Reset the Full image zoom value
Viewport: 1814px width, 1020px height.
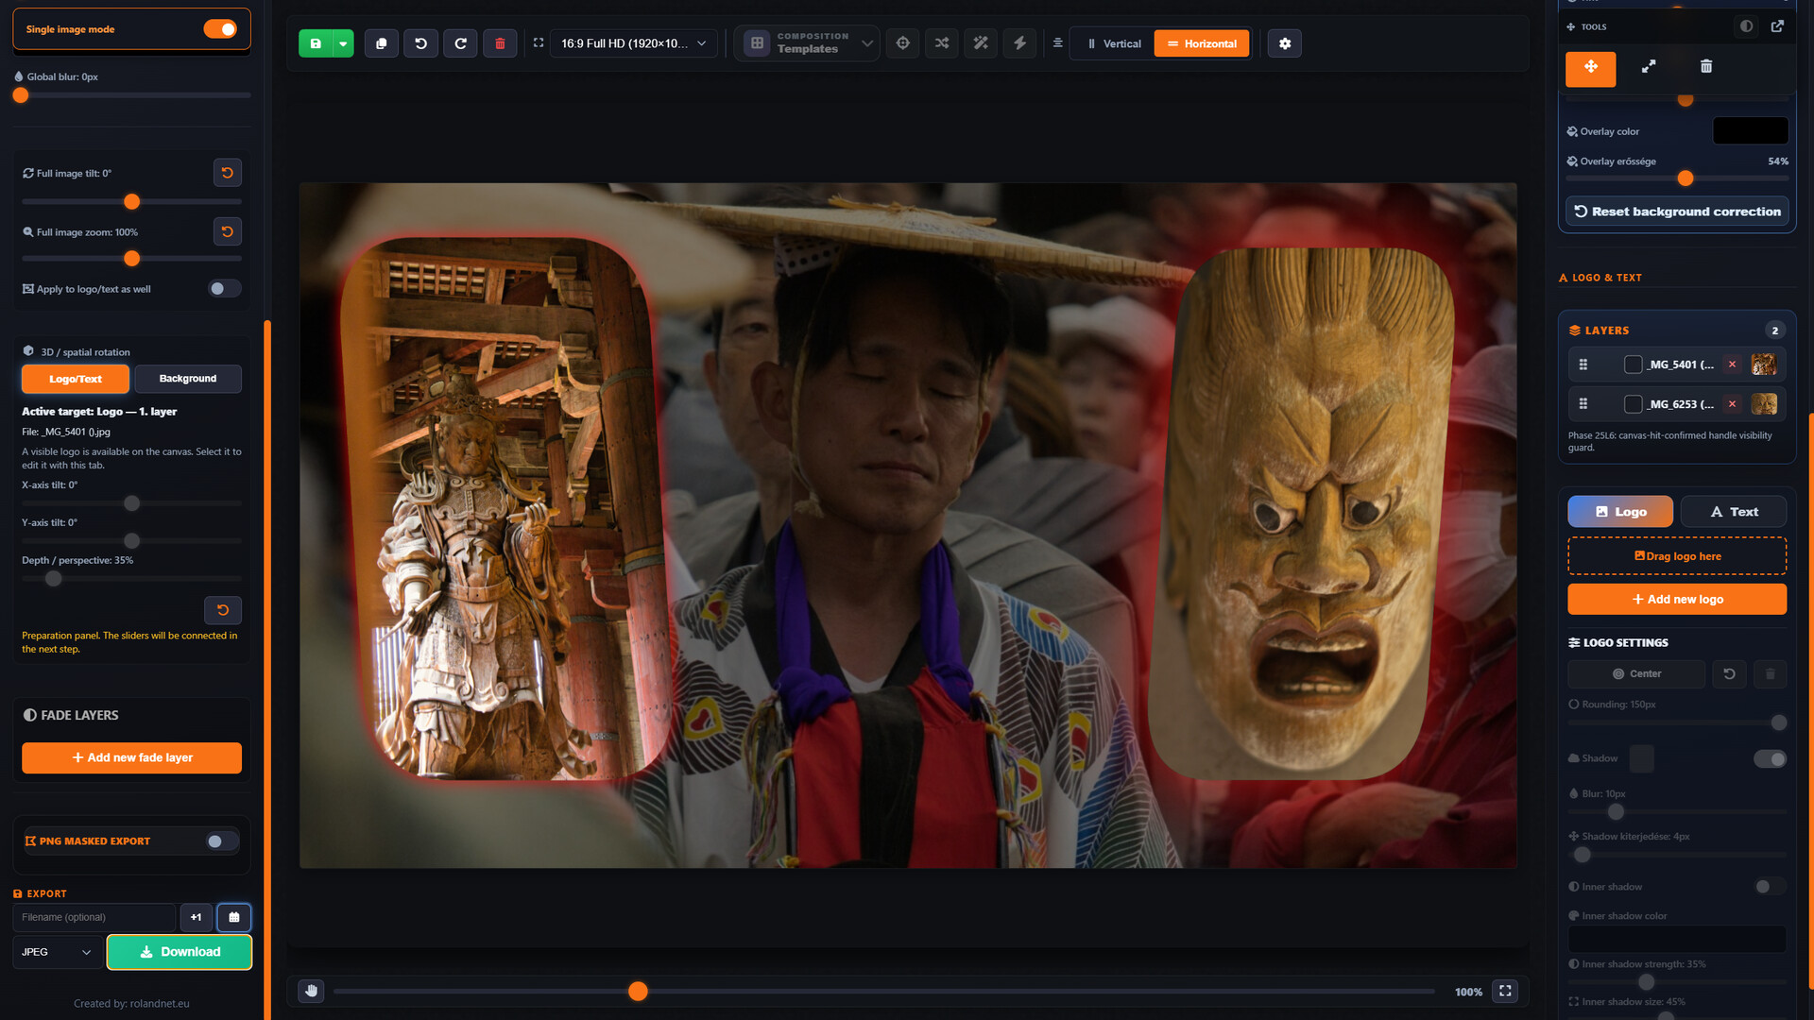(228, 231)
